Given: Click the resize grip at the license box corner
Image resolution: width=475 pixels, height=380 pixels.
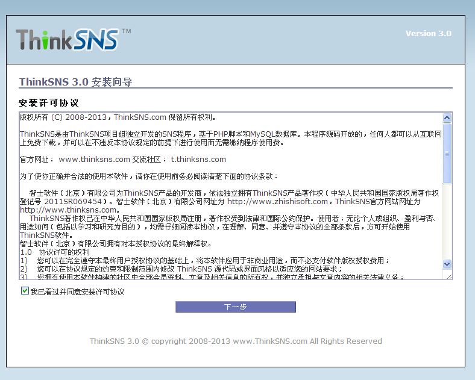Looking at the screenshot, I should click(x=447, y=275).
